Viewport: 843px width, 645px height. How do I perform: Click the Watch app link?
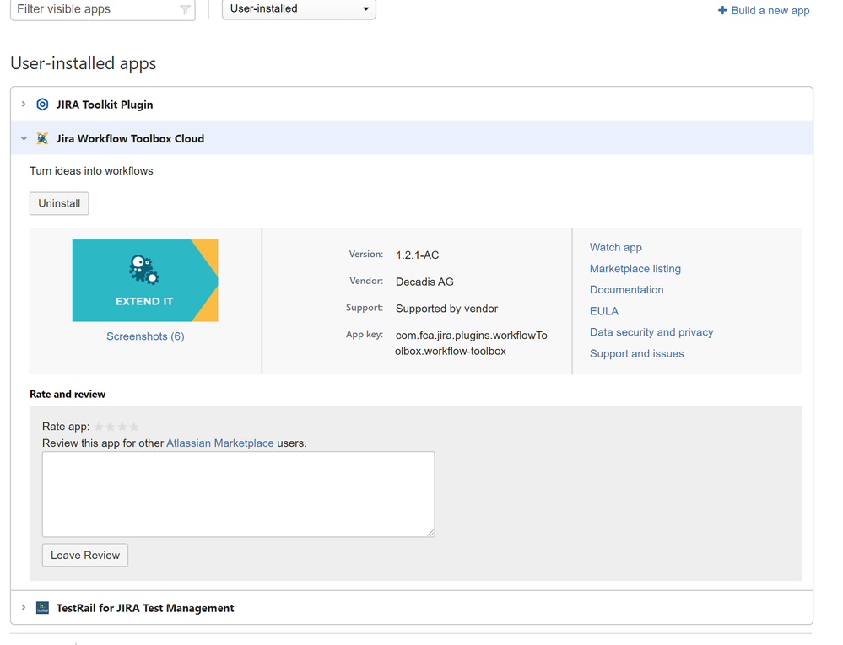coord(615,247)
